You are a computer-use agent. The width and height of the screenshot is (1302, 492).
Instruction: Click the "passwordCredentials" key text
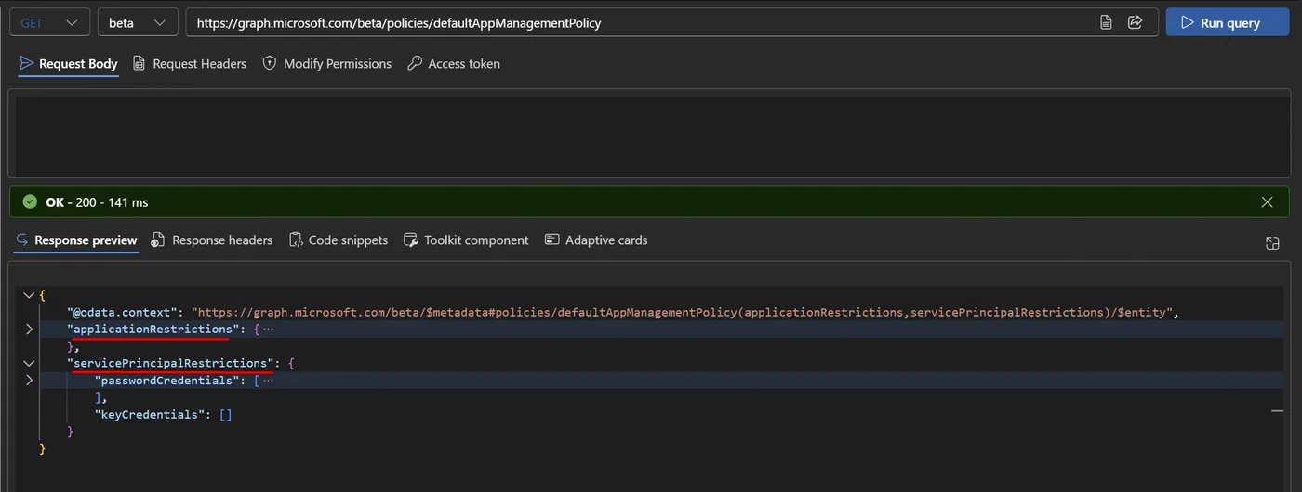coord(166,381)
